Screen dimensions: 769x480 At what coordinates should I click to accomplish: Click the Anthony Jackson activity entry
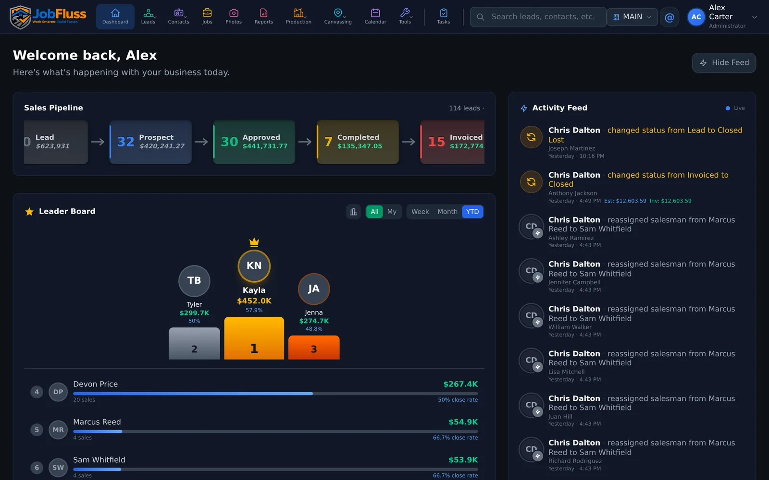tap(633, 187)
